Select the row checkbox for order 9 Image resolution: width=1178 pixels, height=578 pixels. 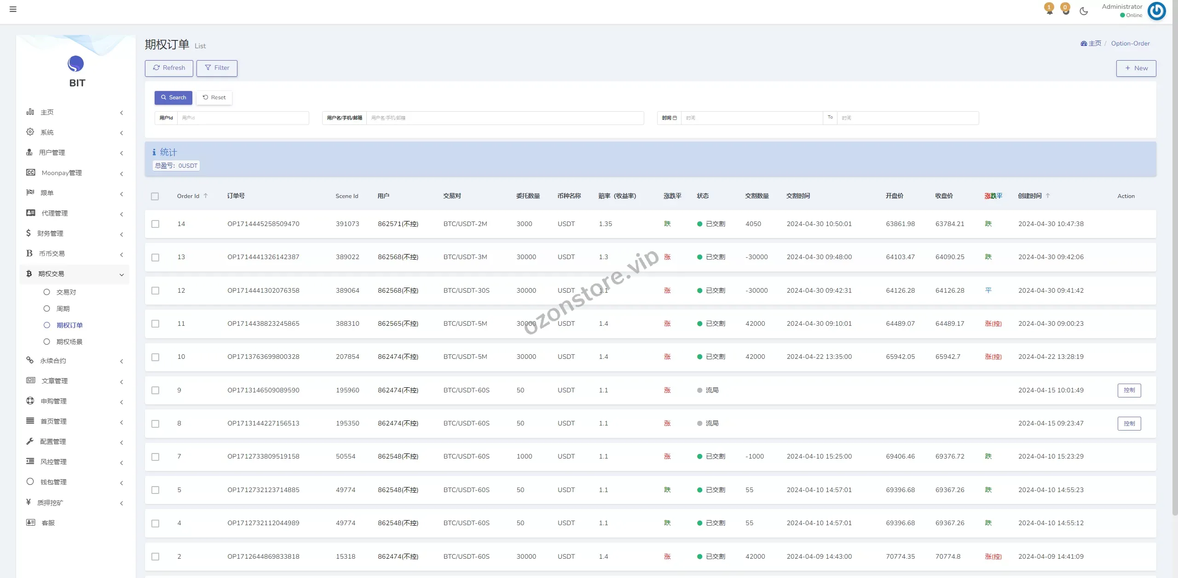pos(156,391)
